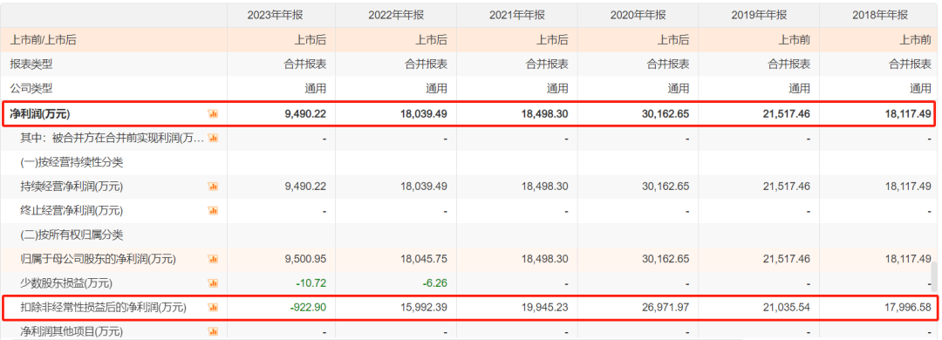Click the 上市前/上市后 row label
The image size is (942, 340).
click(44, 40)
